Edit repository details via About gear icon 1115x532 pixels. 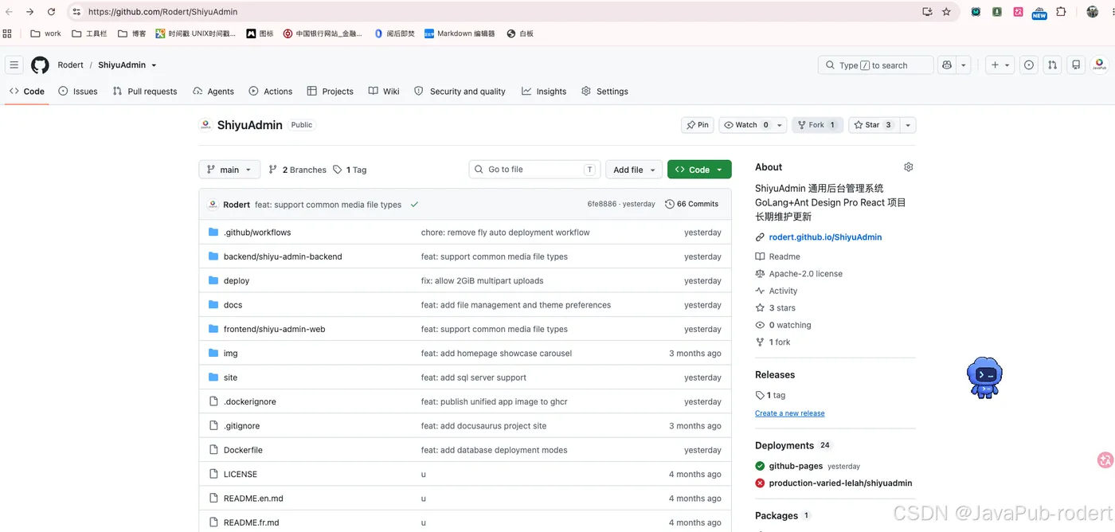pyautogui.click(x=909, y=167)
